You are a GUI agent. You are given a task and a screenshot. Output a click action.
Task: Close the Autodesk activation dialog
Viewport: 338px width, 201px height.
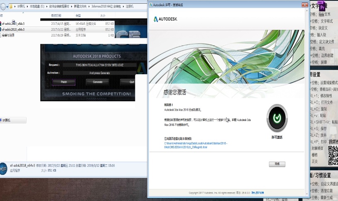tap(304, 5)
